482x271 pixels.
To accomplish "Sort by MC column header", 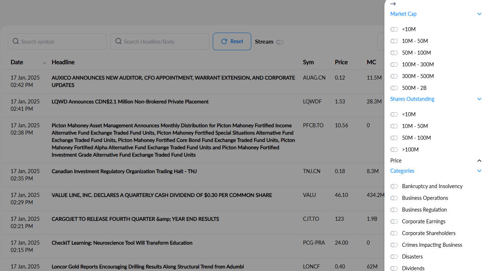I will pos(372,62).
